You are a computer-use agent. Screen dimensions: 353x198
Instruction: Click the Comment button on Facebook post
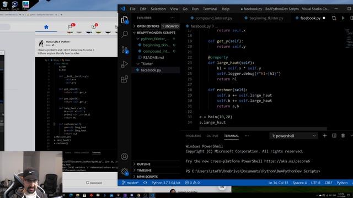[94, 183]
